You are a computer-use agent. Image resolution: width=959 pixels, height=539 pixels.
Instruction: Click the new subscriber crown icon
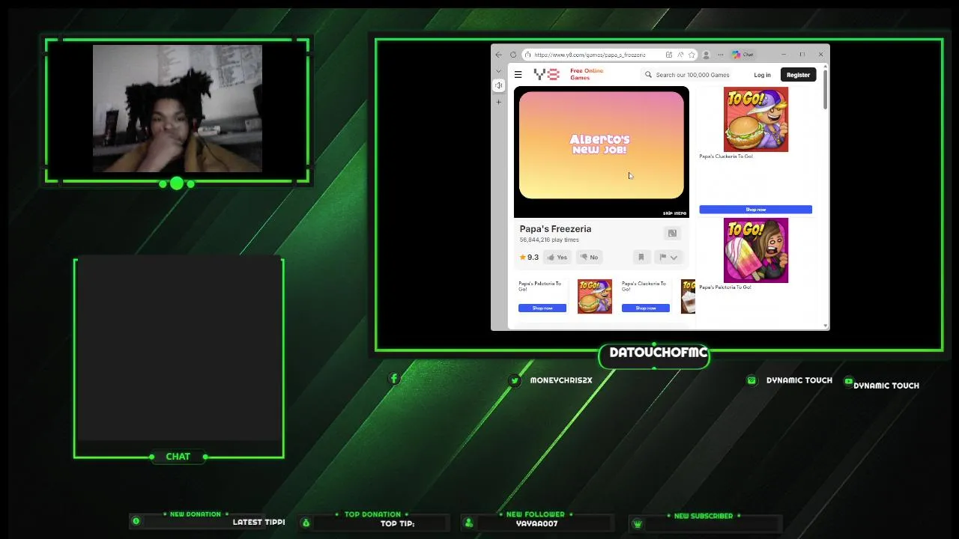(x=638, y=524)
